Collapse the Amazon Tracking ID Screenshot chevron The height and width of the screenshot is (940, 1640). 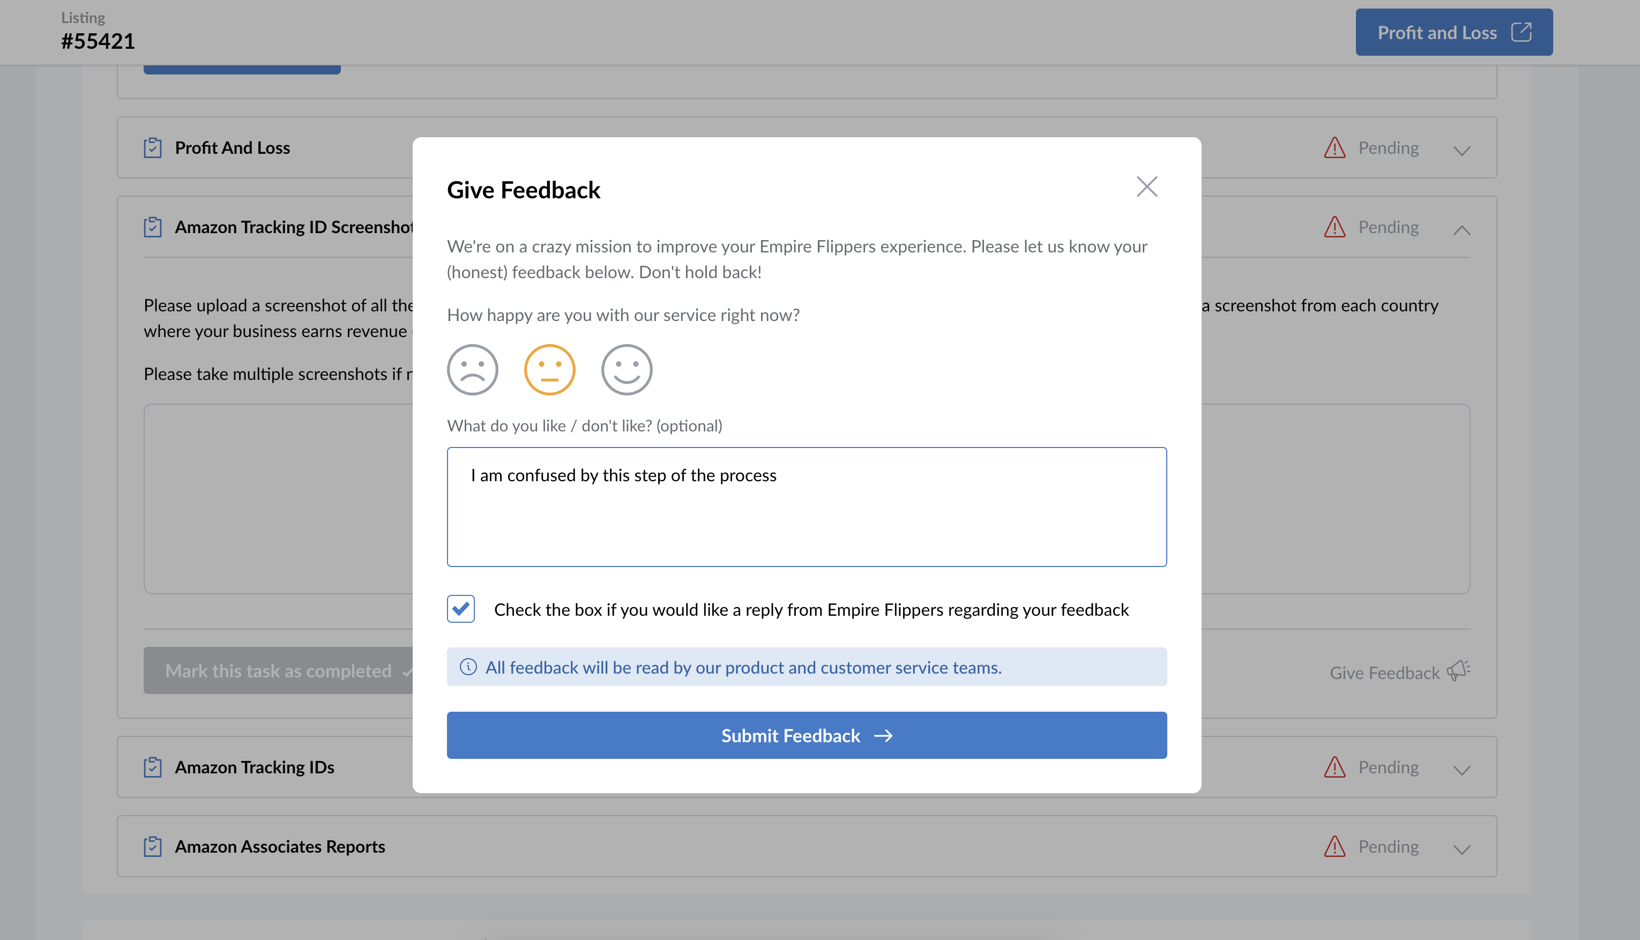click(x=1462, y=230)
